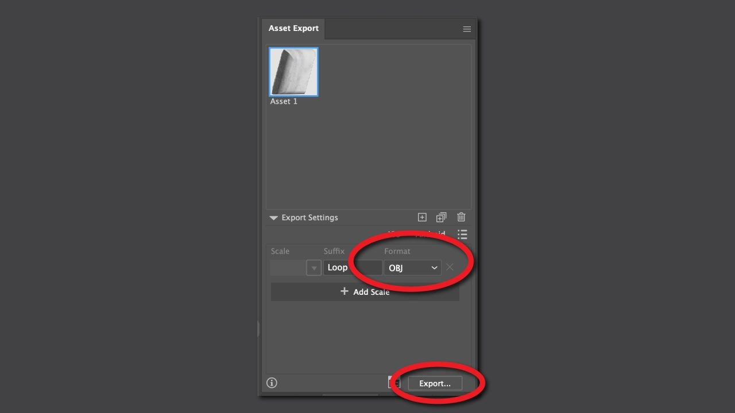Click the Scale input field
This screenshot has height=413, width=735.
coord(288,268)
